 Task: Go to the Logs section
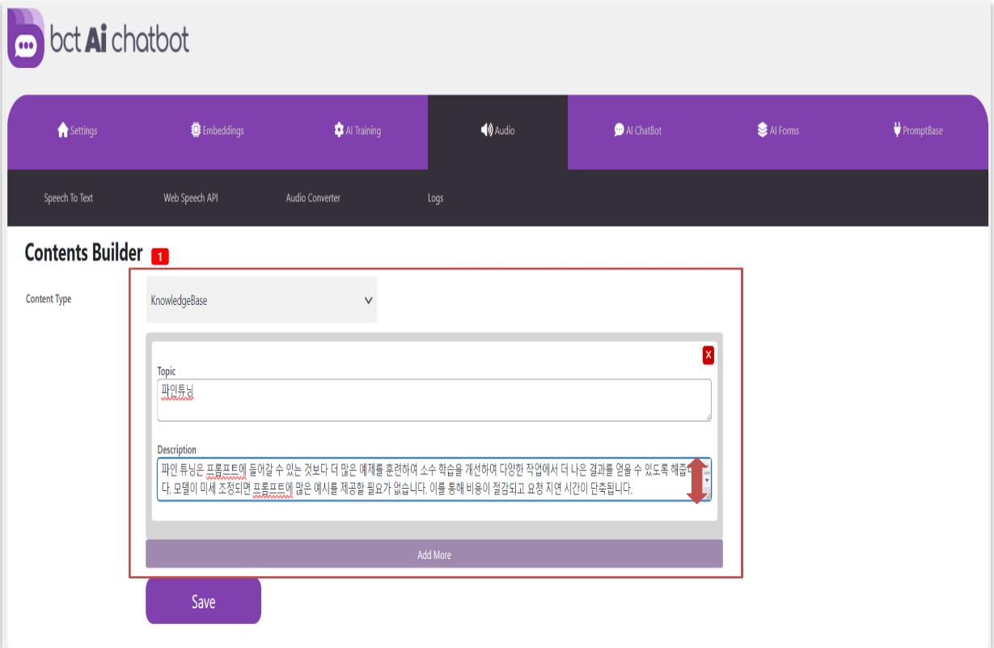(435, 198)
